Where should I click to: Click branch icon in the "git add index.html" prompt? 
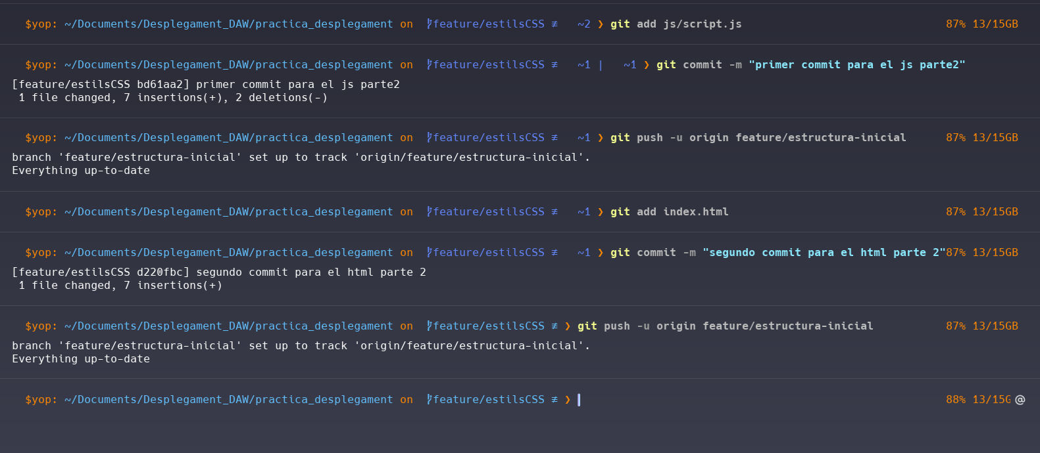click(429, 212)
